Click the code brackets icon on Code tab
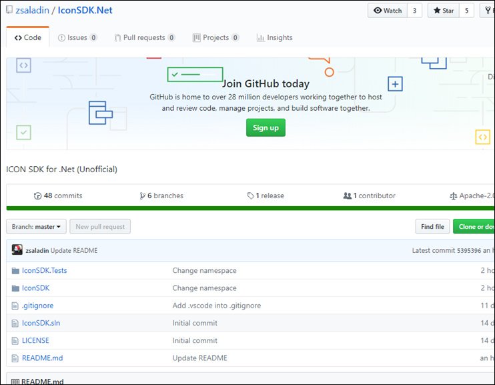The width and height of the screenshot is (495, 385). click(x=18, y=38)
